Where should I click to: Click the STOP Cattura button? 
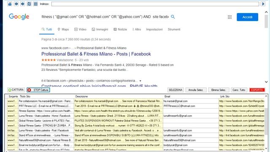38,90
